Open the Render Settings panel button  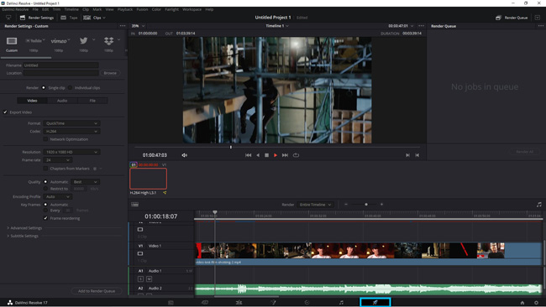point(37,18)
